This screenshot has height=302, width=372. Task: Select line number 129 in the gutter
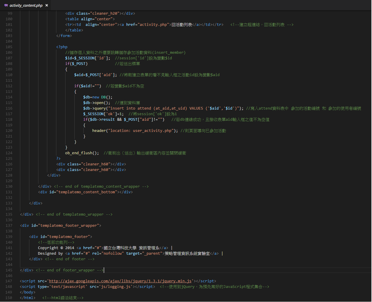(9, 181)
